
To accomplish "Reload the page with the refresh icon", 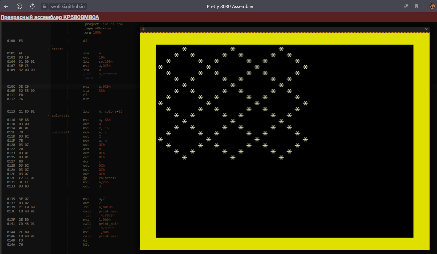I will (x=32, y=6).
